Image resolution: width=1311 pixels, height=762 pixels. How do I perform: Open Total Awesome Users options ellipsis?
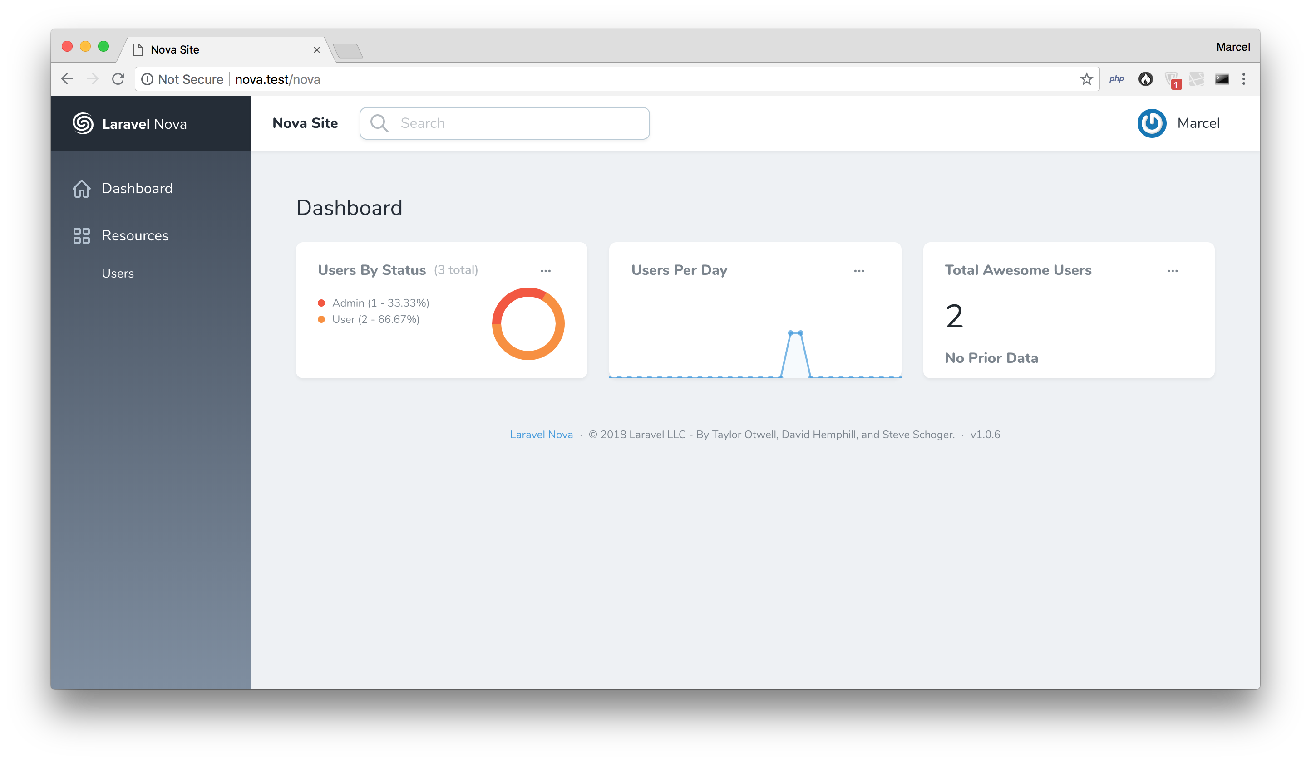[x=1173, y=271]
